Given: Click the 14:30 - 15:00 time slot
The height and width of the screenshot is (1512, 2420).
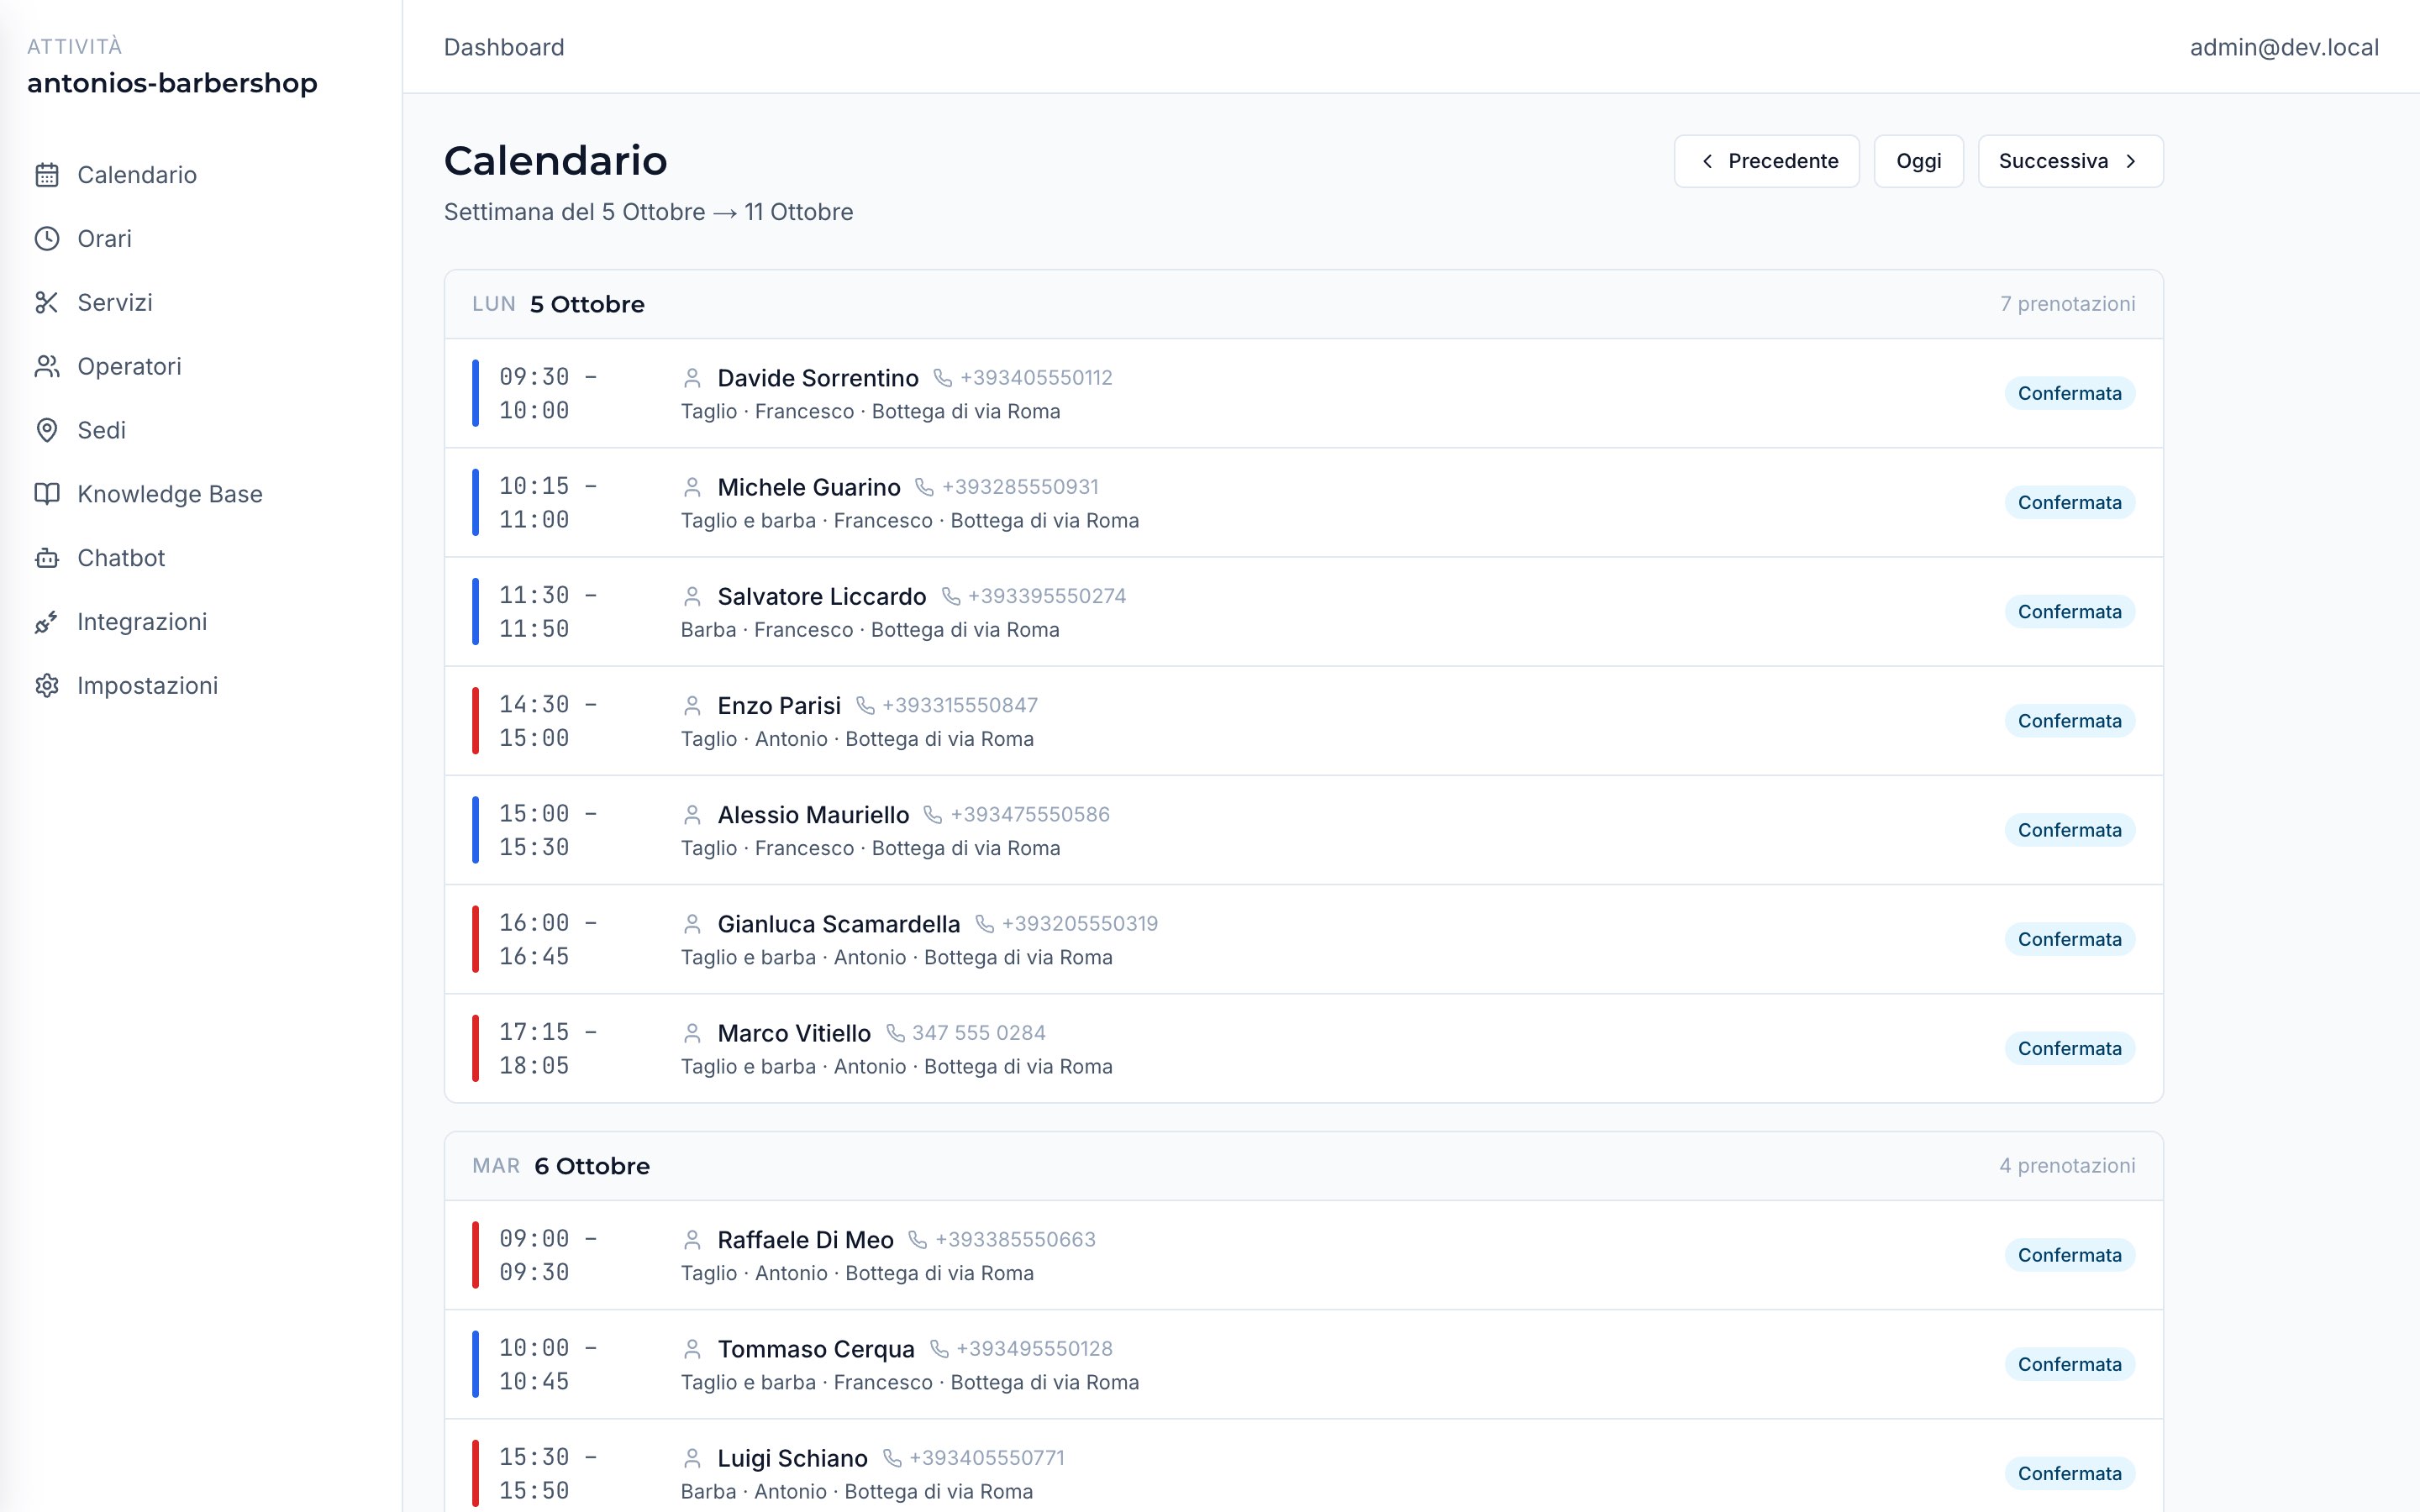Looking at the screenshot, I should coord(548,721).
